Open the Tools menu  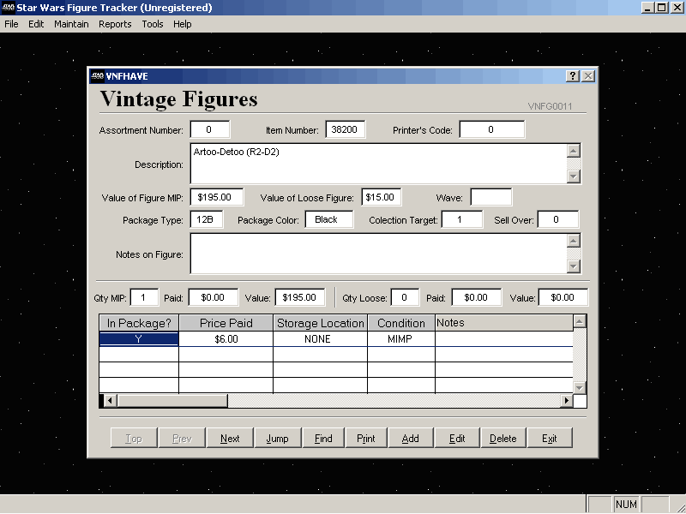(x=153, y=24)
